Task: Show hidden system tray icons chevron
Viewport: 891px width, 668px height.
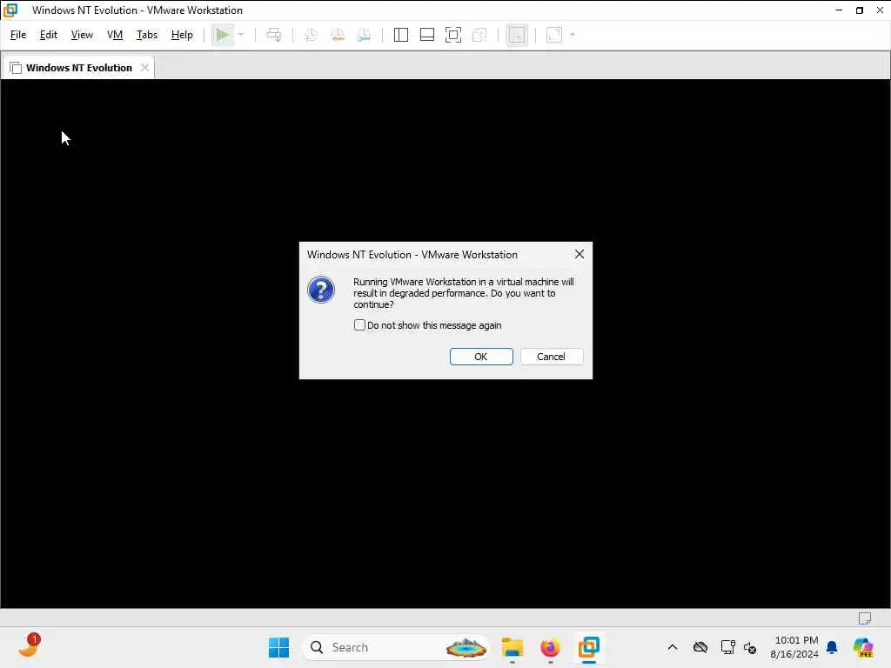Action: tap(673, 647)
